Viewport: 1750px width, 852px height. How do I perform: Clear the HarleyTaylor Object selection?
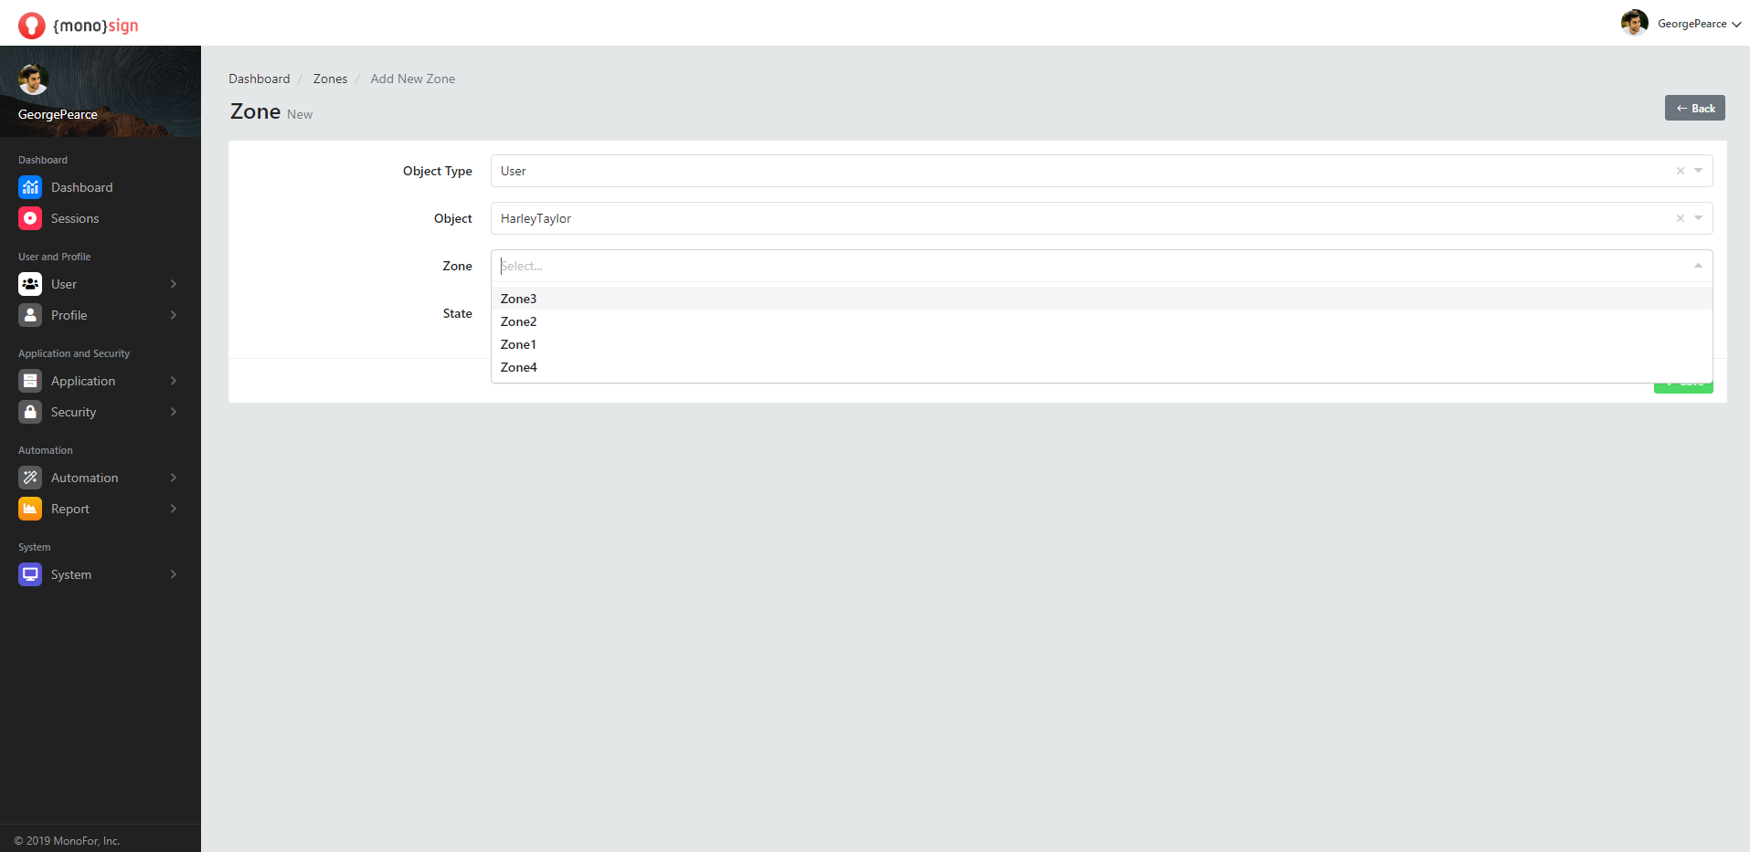(x=1680, y=218)
